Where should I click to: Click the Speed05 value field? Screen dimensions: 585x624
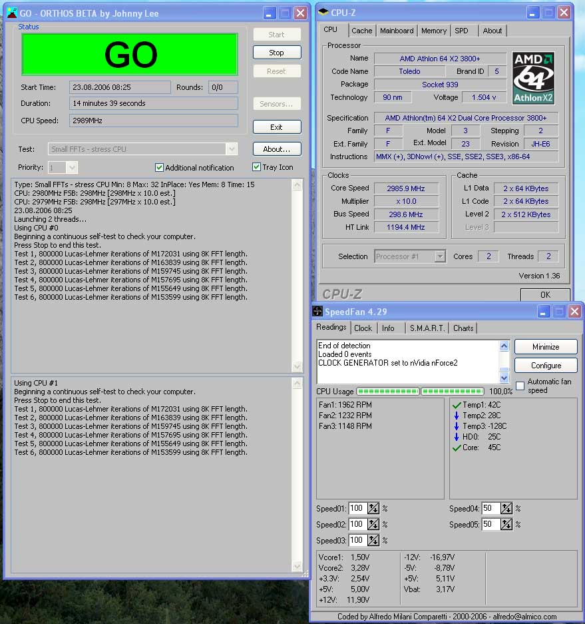click(x=490, y=524)
